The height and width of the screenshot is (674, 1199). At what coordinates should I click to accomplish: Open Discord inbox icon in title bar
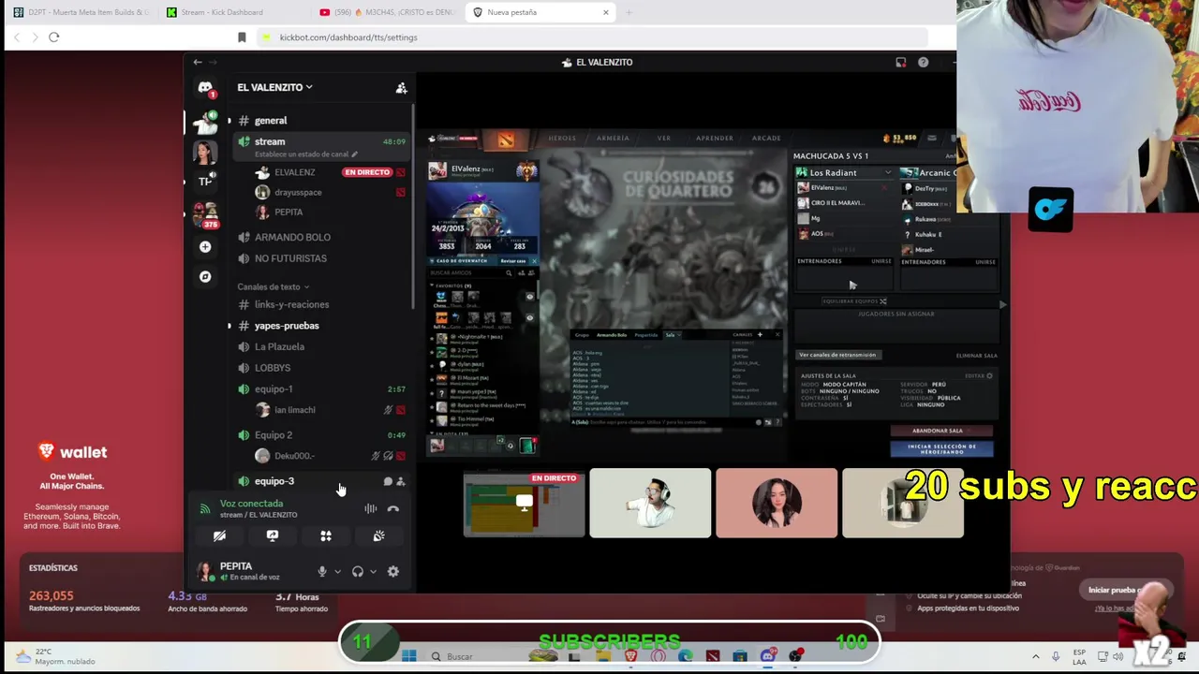coord(901,63)
